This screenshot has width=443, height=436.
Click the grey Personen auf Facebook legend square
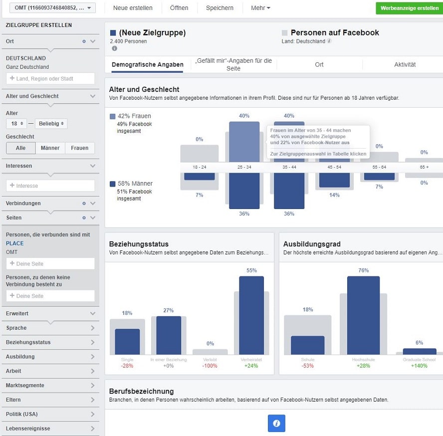tap(284, 33)
